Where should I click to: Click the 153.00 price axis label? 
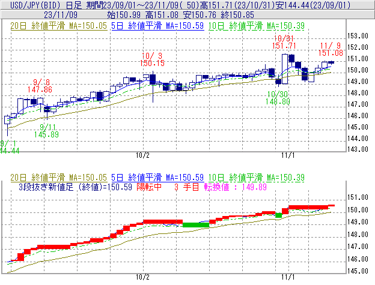pos(358,36)
